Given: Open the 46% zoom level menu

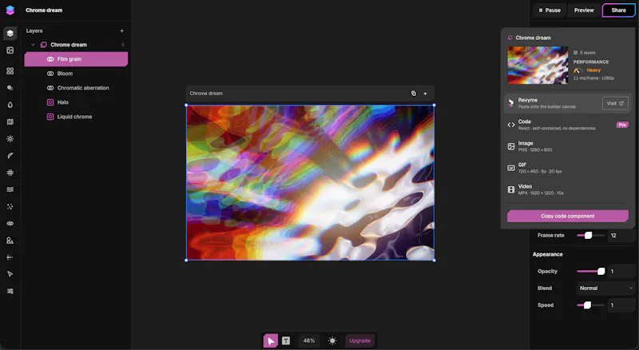Looking at the screenshot, I should tap(309, 340).
